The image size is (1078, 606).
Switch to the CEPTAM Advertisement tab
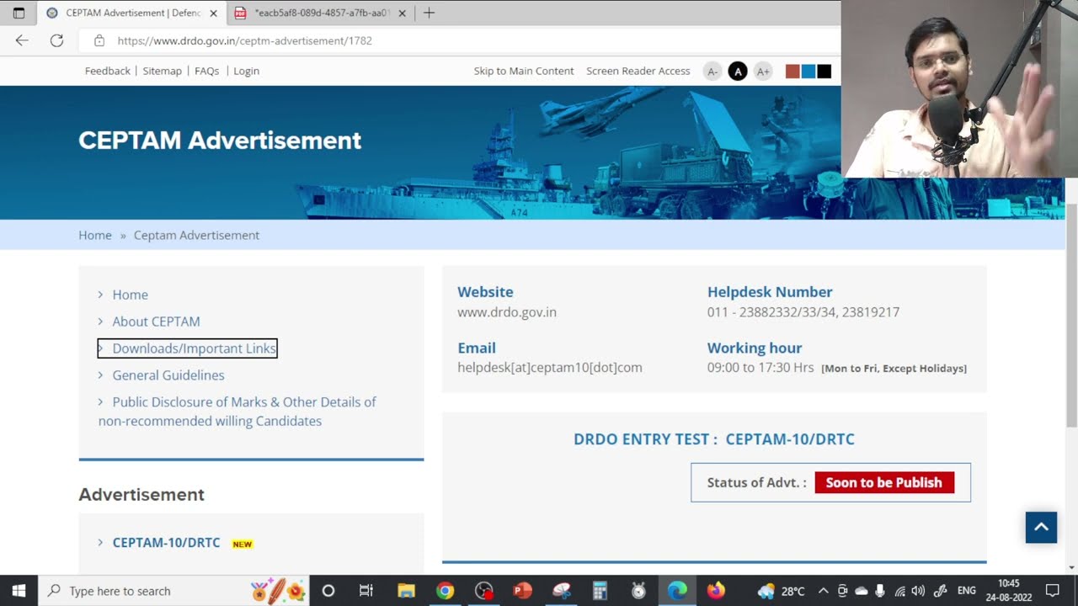pyautogui.click(x=131, y=13)
